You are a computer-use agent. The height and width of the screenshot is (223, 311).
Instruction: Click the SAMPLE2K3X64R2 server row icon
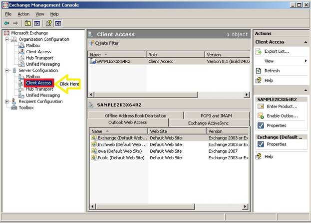[x=93, y=61]
